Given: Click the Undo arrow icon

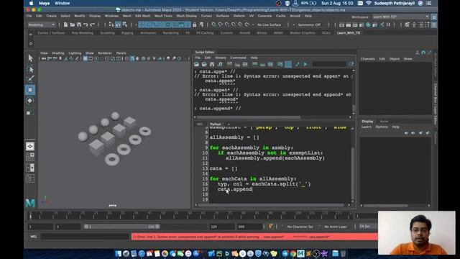Looking at the screenshot, I should 86,25.
